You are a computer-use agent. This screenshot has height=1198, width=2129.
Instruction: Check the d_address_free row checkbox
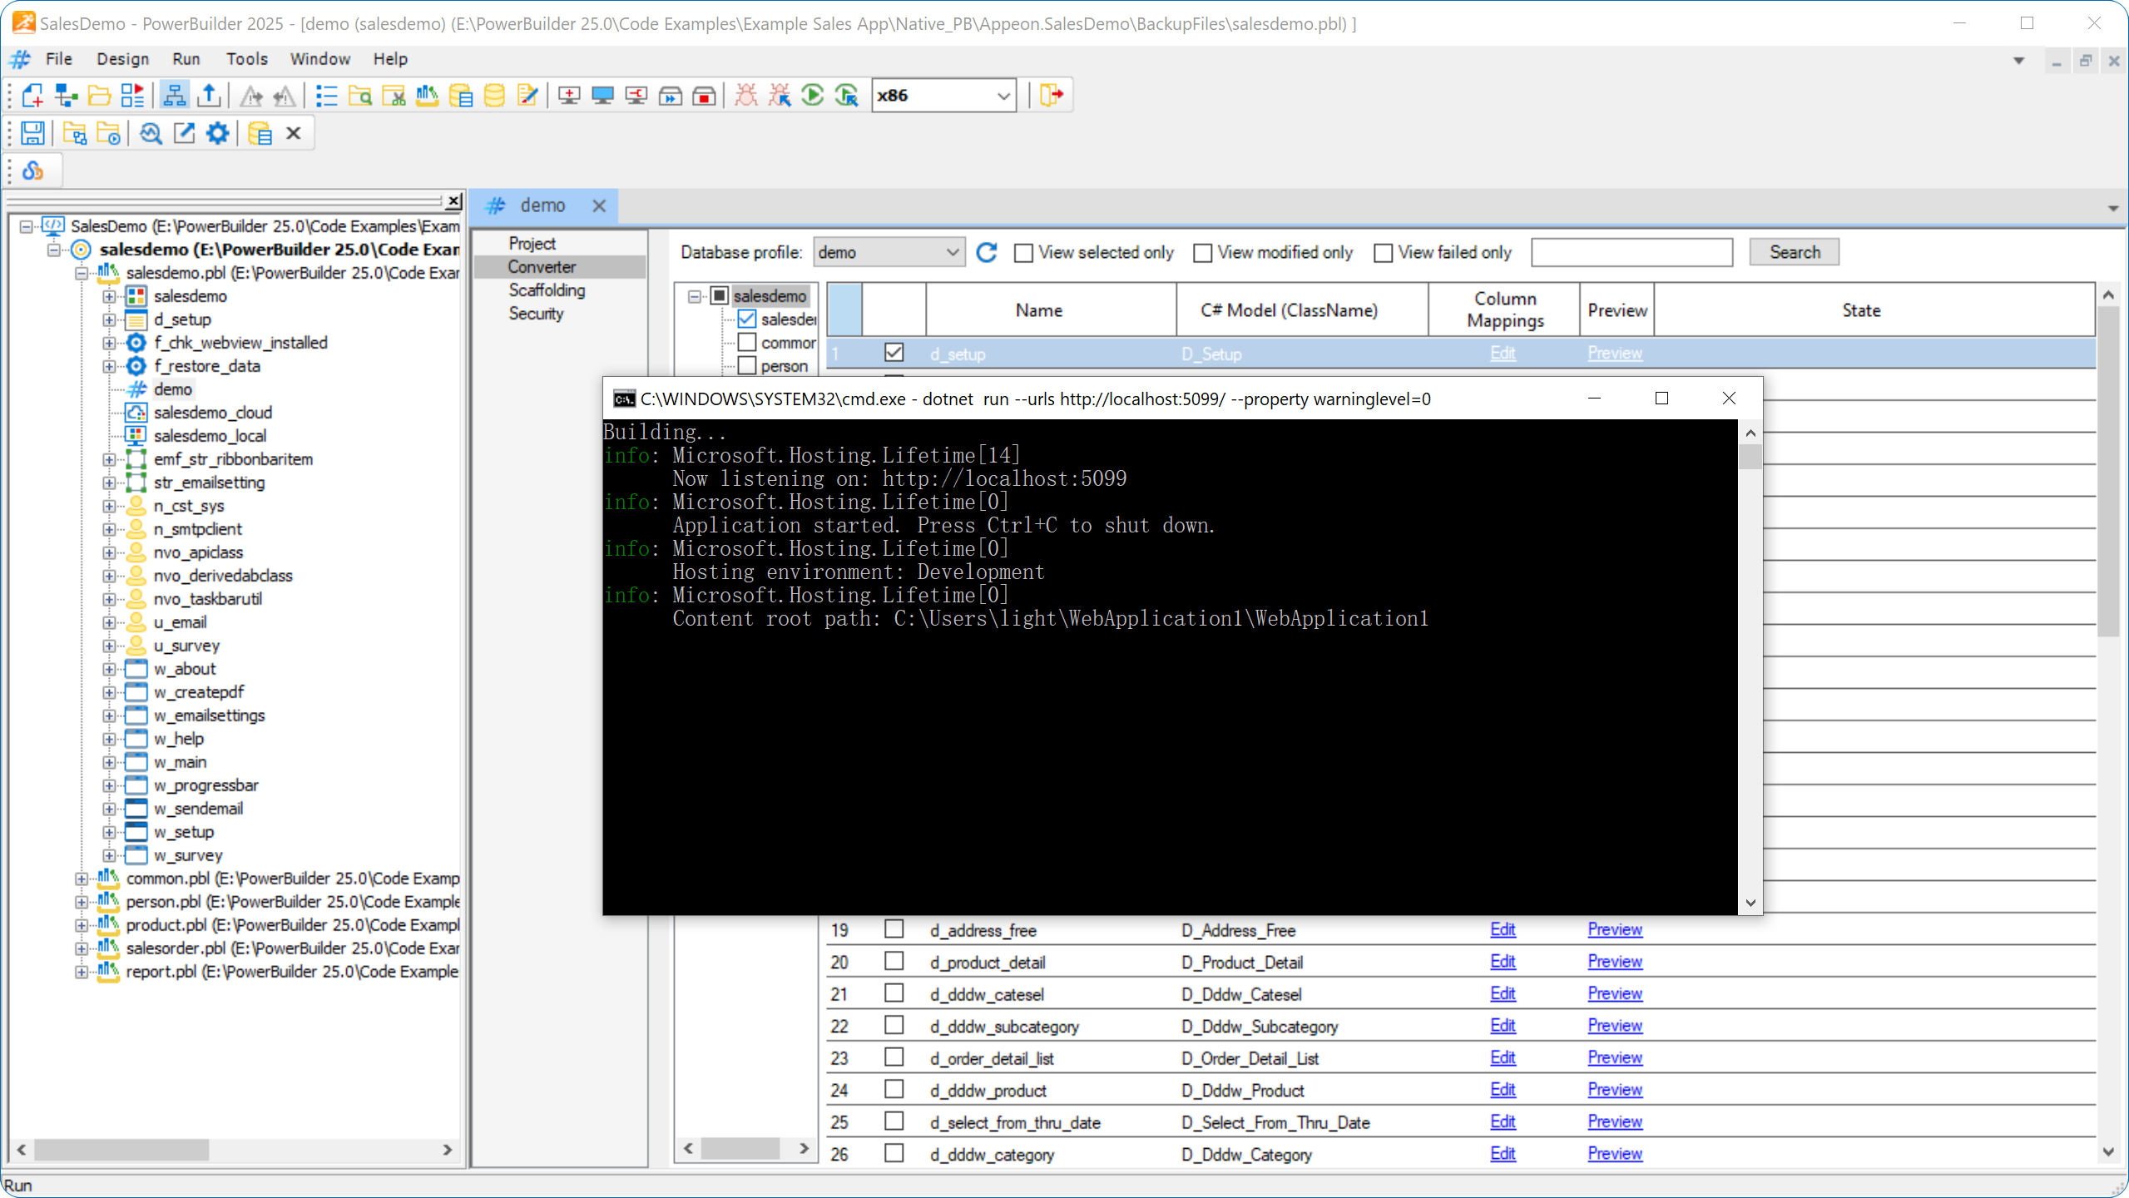[x=894, y=929]
